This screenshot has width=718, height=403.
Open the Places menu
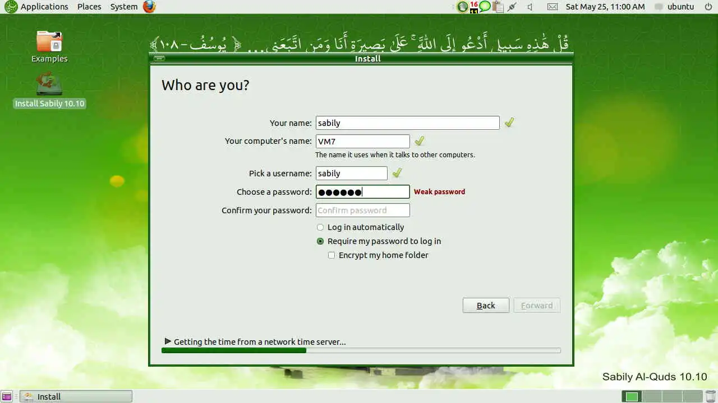[x=89, y=7]
